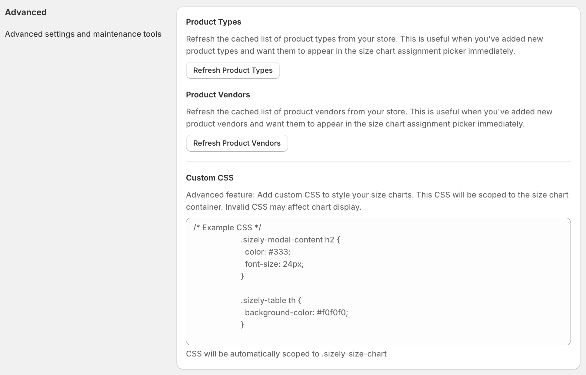586x375 pixels.
Task: Click the '.sizely-size-chart' scoping help text
Action: tap(286, 354)
